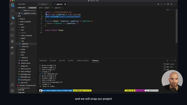187x105 pixels.
Task: Click the unsaved dot on _app.tsx tab
Action: [x=65, y=4]
